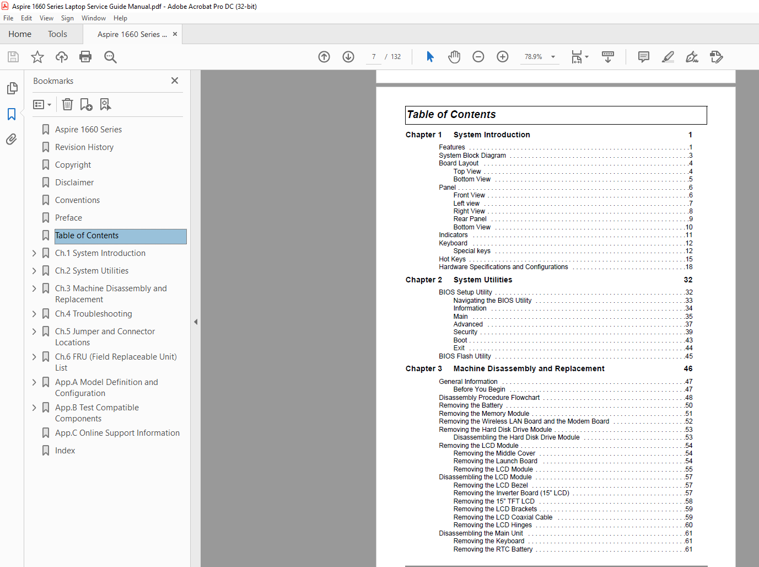Follow Hot Keys contents entry
Viewport: 759px width, 567px height.
coord(452,259)
